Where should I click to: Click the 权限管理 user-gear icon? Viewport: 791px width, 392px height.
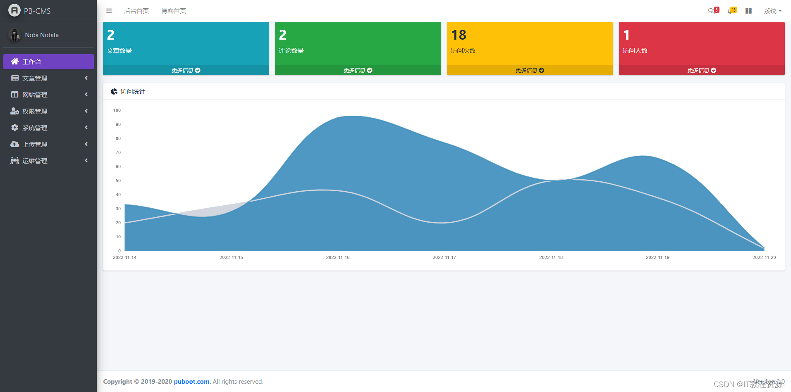click(15, 111)
